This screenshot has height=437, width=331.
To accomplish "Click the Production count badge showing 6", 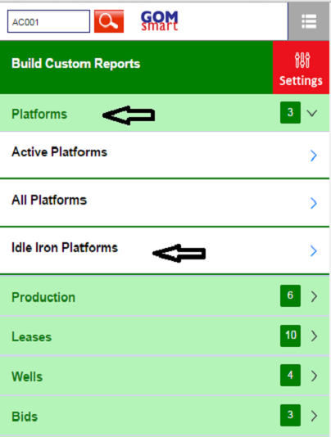I will click(x=290, y=295).
